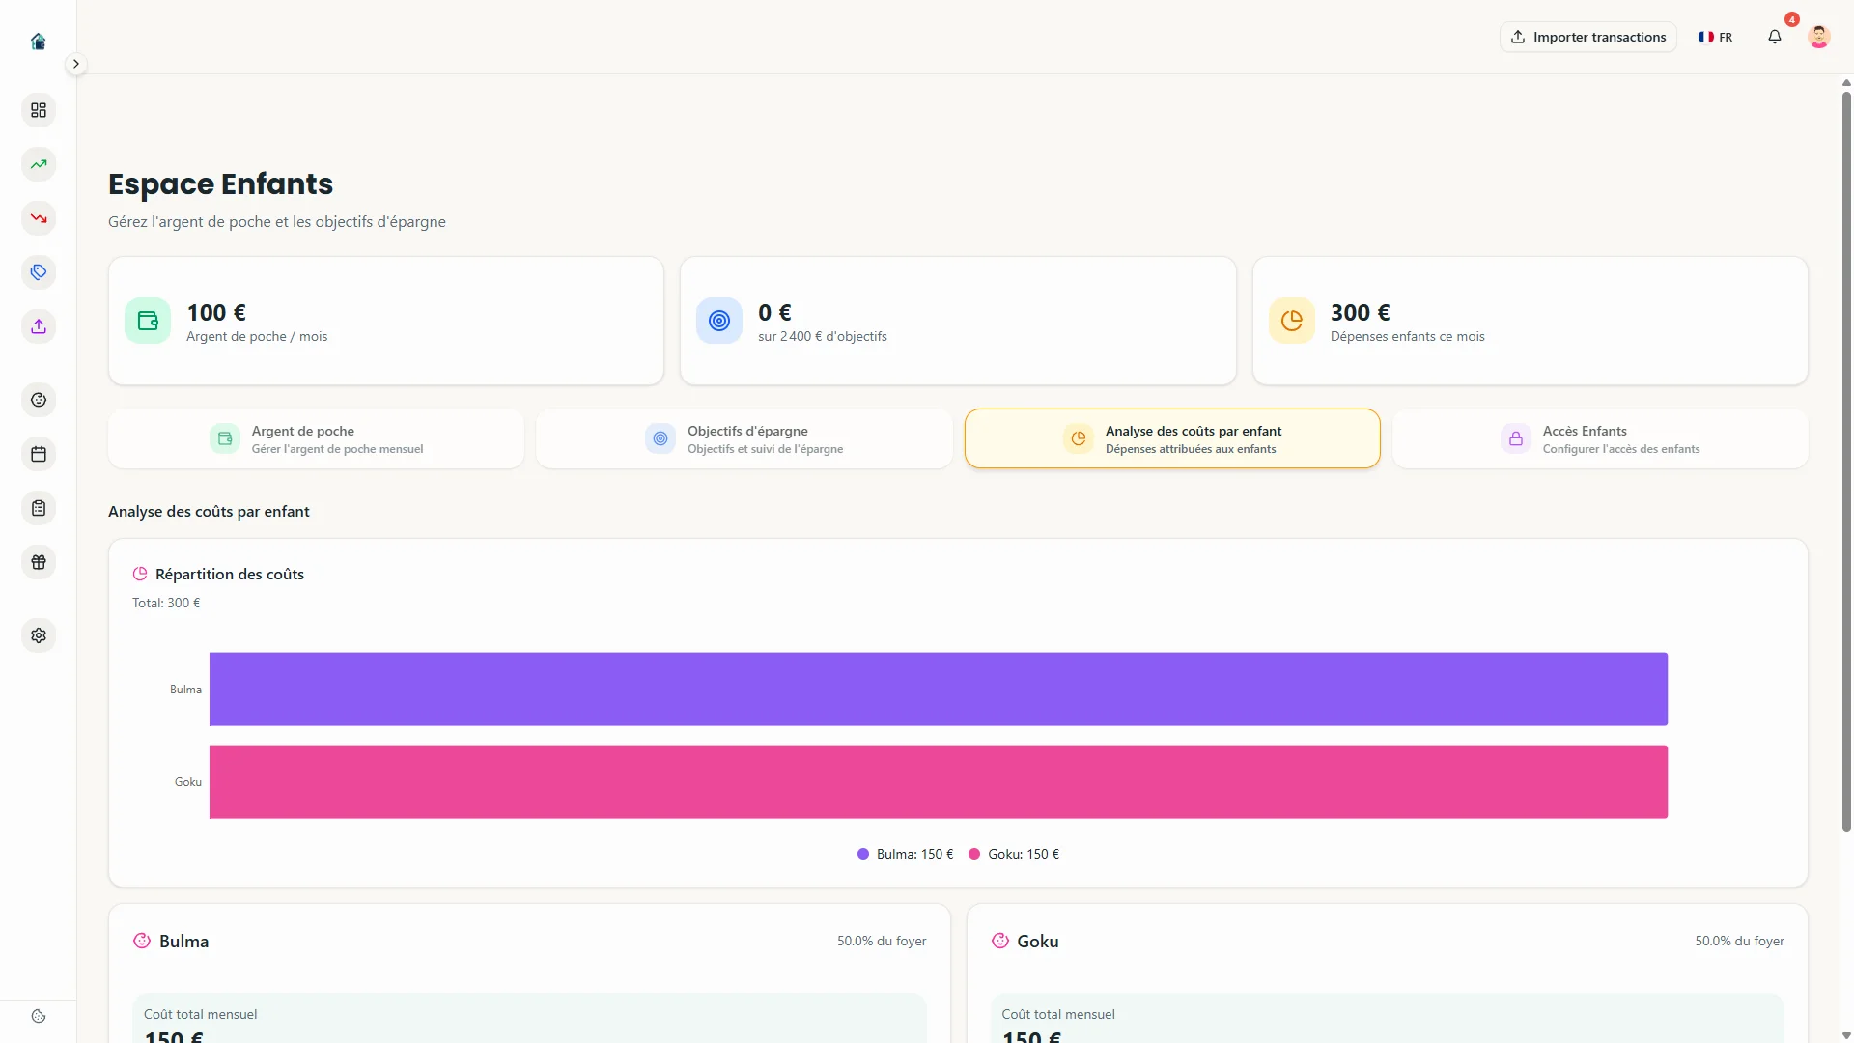Open the settings gear icon in sidebar
Screen dimensions: 1854x1043
pos(39,635)
